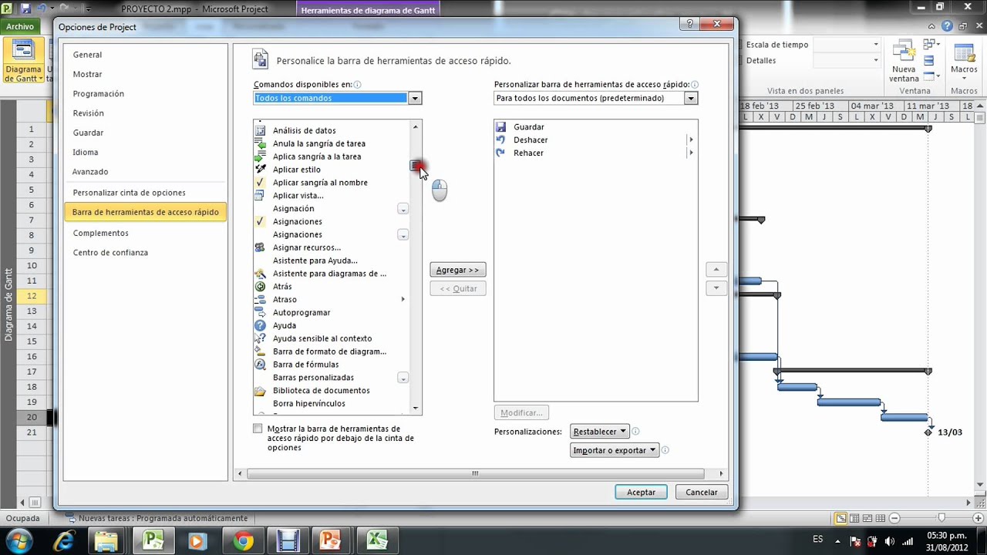987x555 pixels.
Task: Go to Centro de confianza category
Action: (x=110, y=253)
